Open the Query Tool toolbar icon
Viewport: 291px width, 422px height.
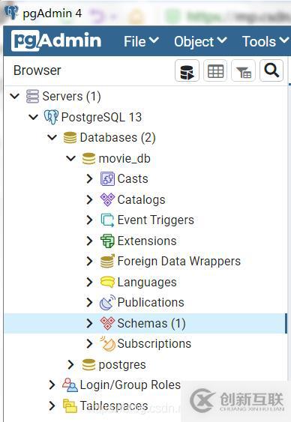coord(187,70)
